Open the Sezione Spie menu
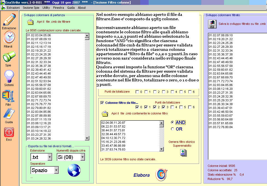The height and width of the screenshot is (186, 267). tap(31, 8)
